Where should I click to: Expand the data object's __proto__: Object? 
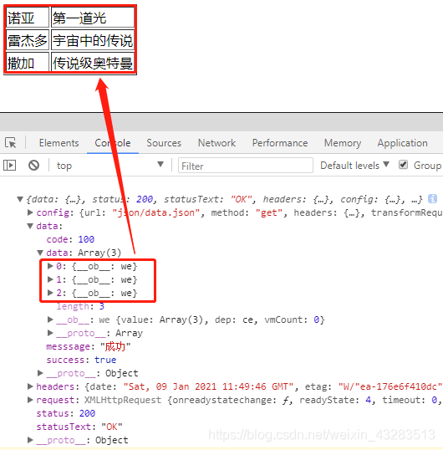coord(40,373)
